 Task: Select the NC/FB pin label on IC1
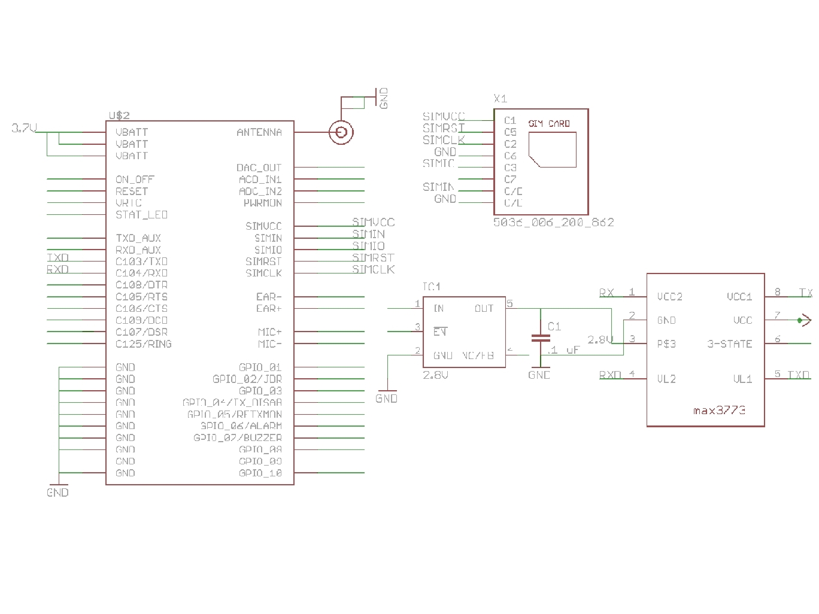point(478,355)
